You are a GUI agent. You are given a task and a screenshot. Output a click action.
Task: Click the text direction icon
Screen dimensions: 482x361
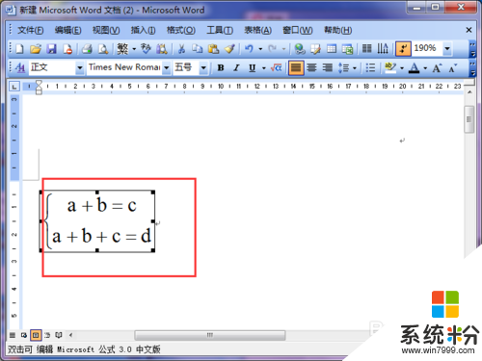tap(383, 49)
